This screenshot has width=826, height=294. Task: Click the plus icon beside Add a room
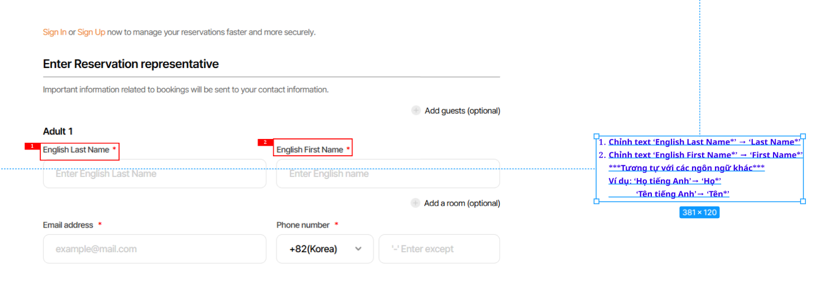click(415, 203)
